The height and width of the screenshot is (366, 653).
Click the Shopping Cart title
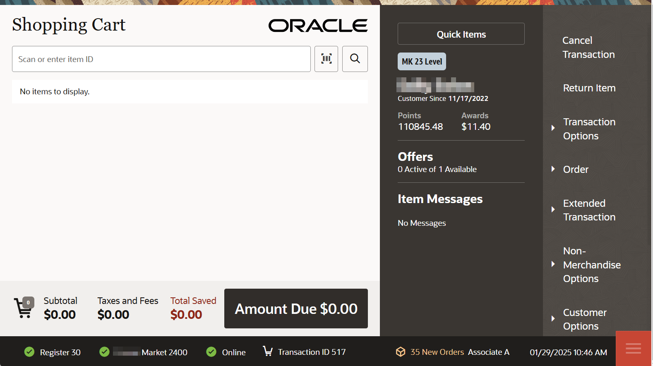pos(69,25)
